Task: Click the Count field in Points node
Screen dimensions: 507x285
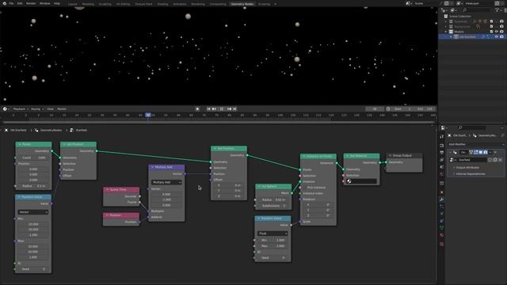Action: coord(33,158)
